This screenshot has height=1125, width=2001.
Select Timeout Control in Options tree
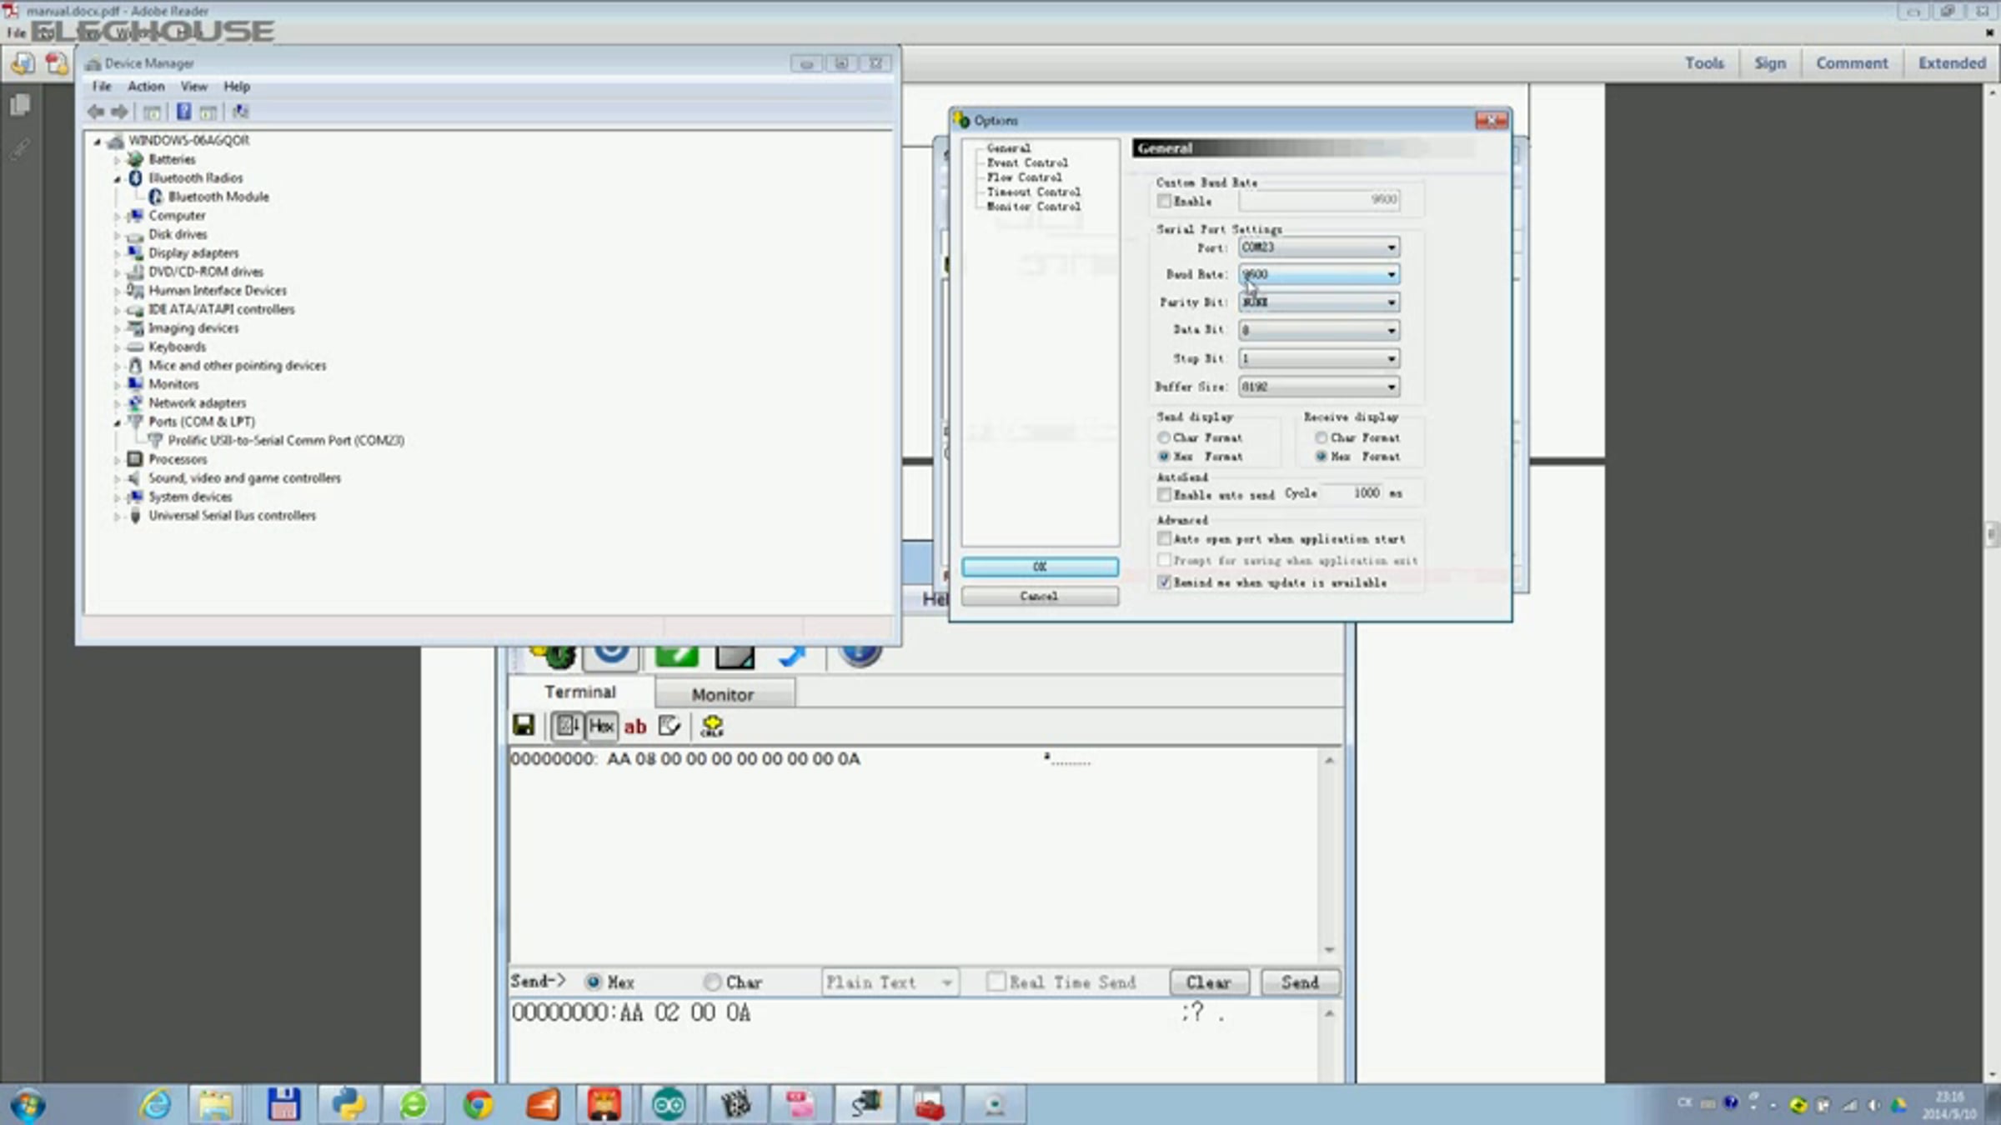pos(1034,192)
